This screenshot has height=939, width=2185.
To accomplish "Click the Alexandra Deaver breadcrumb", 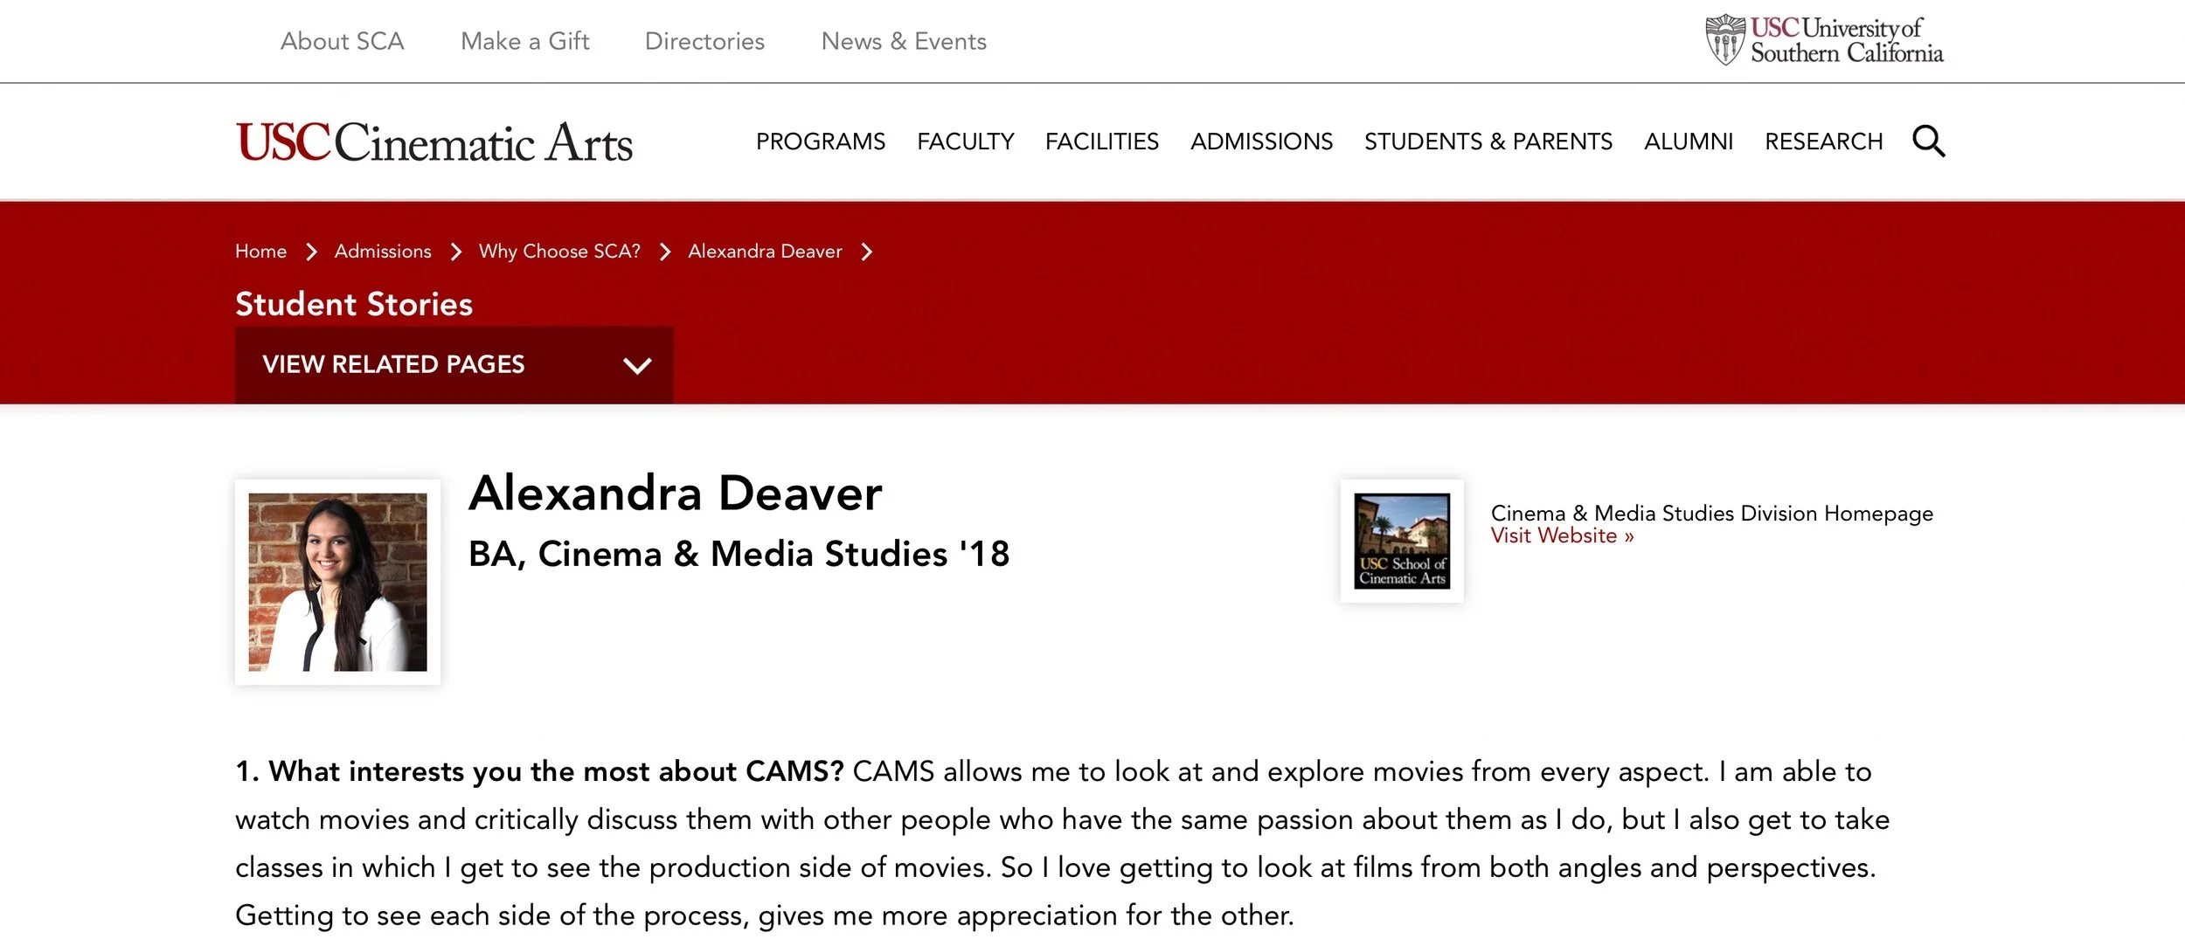I will coord(765,252).
